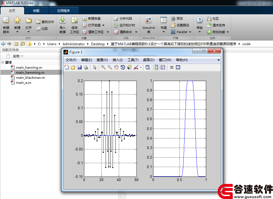Click the forward navigation arrow

[9, 44]
